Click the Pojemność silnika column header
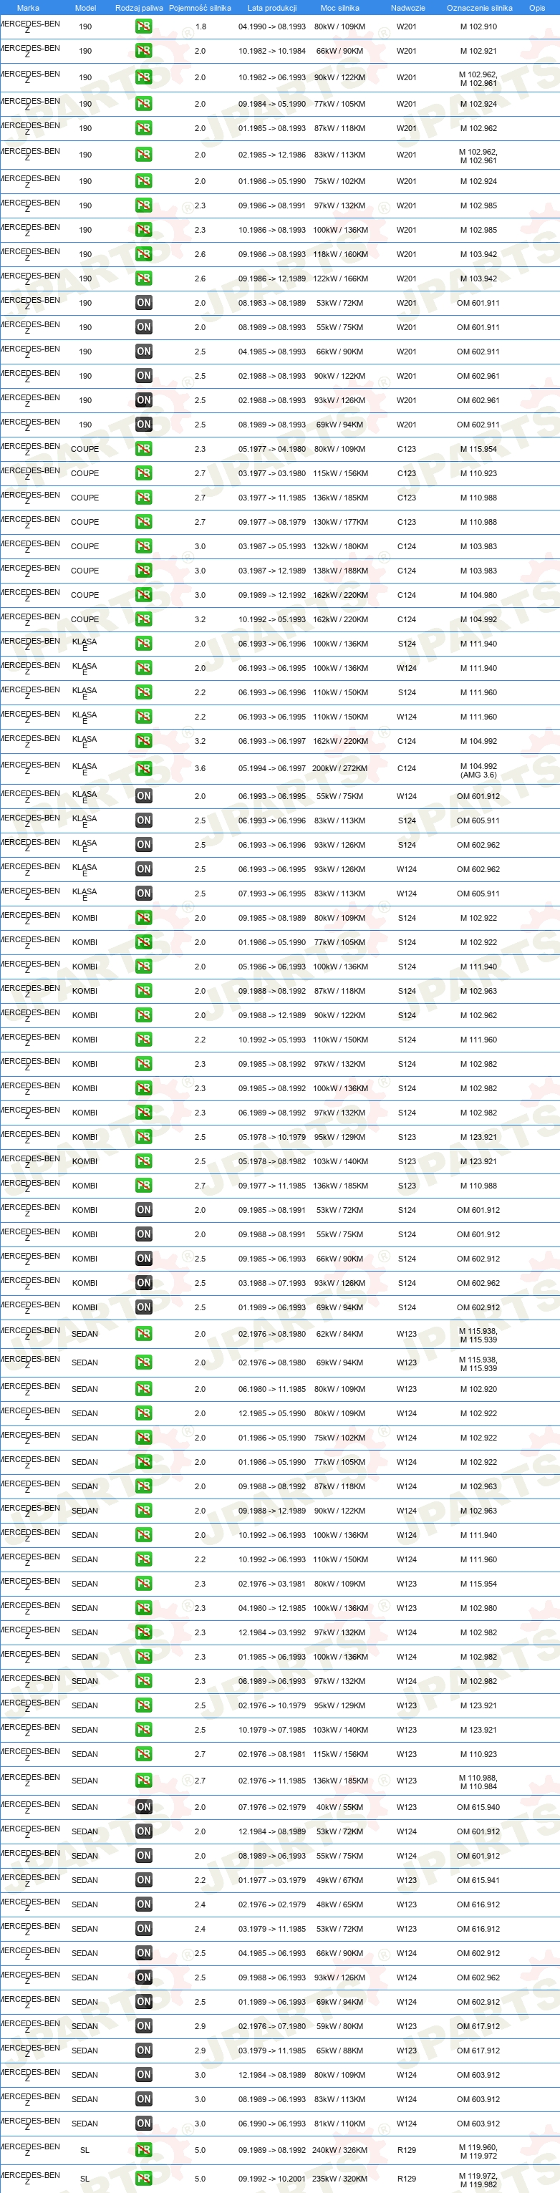Image resolution: width=560 pixels, height=2193 pixels. click(200, 8)
